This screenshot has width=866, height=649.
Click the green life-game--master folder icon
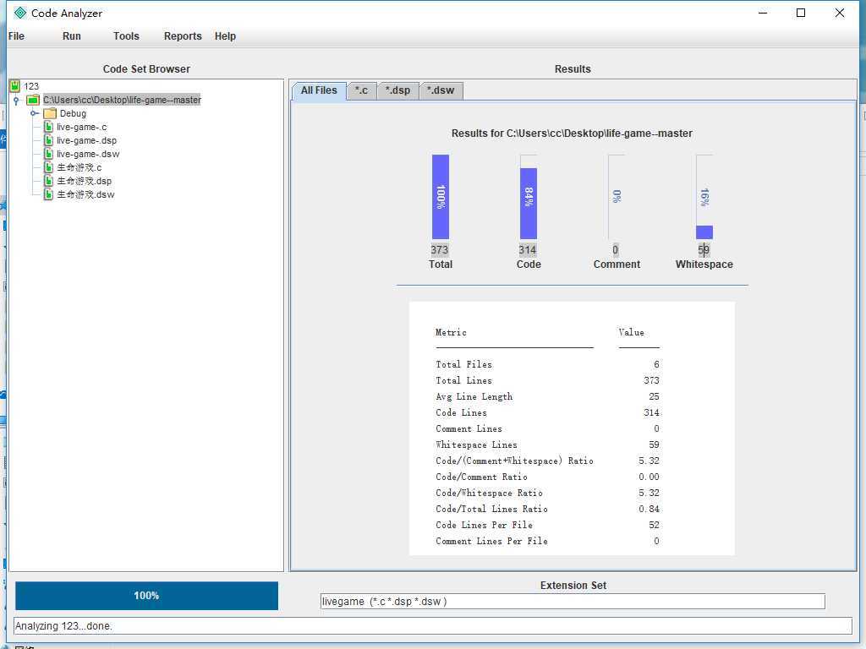(33, 100)
